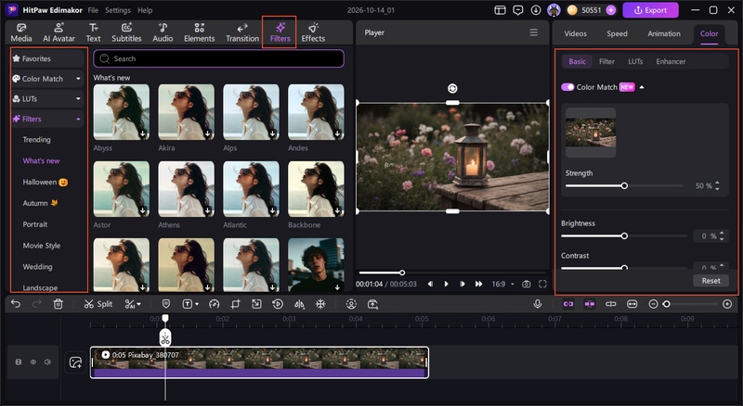Select the Backbone filter thumbnail

coord(316,189)
